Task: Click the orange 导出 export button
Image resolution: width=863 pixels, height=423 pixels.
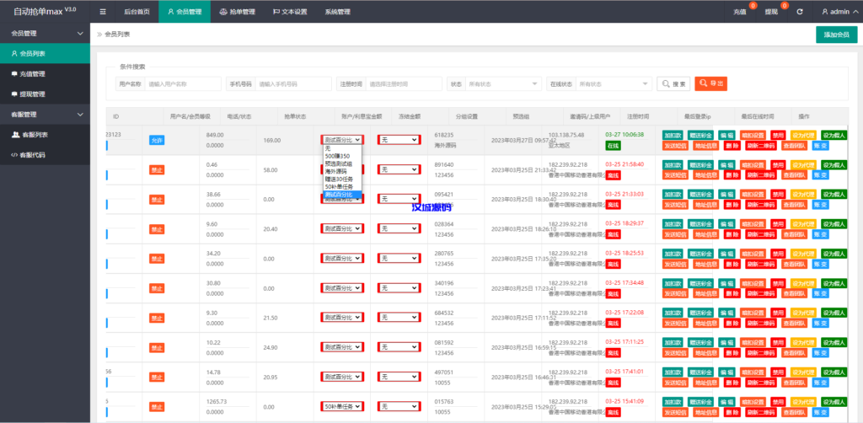Action: click(x=710, y=84)
